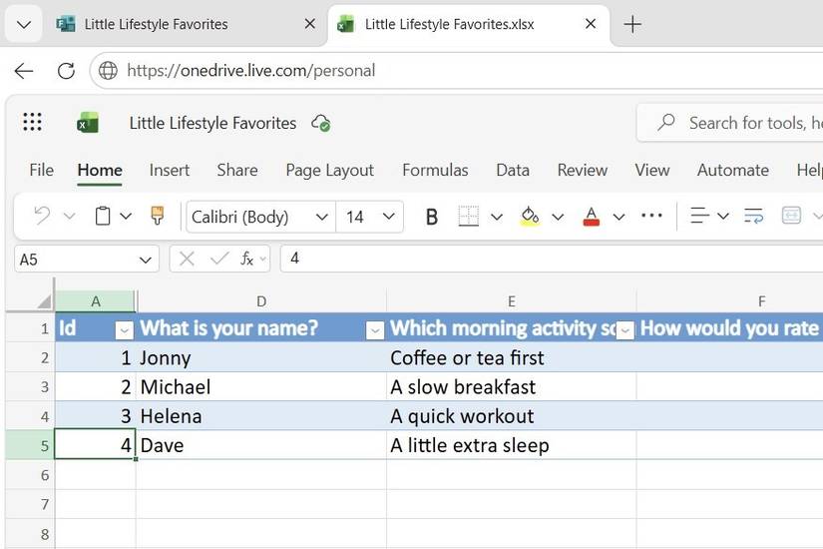Screen dimensions: 823x549
Task: Open More font options ellipsis
Action: coord(651,216)
